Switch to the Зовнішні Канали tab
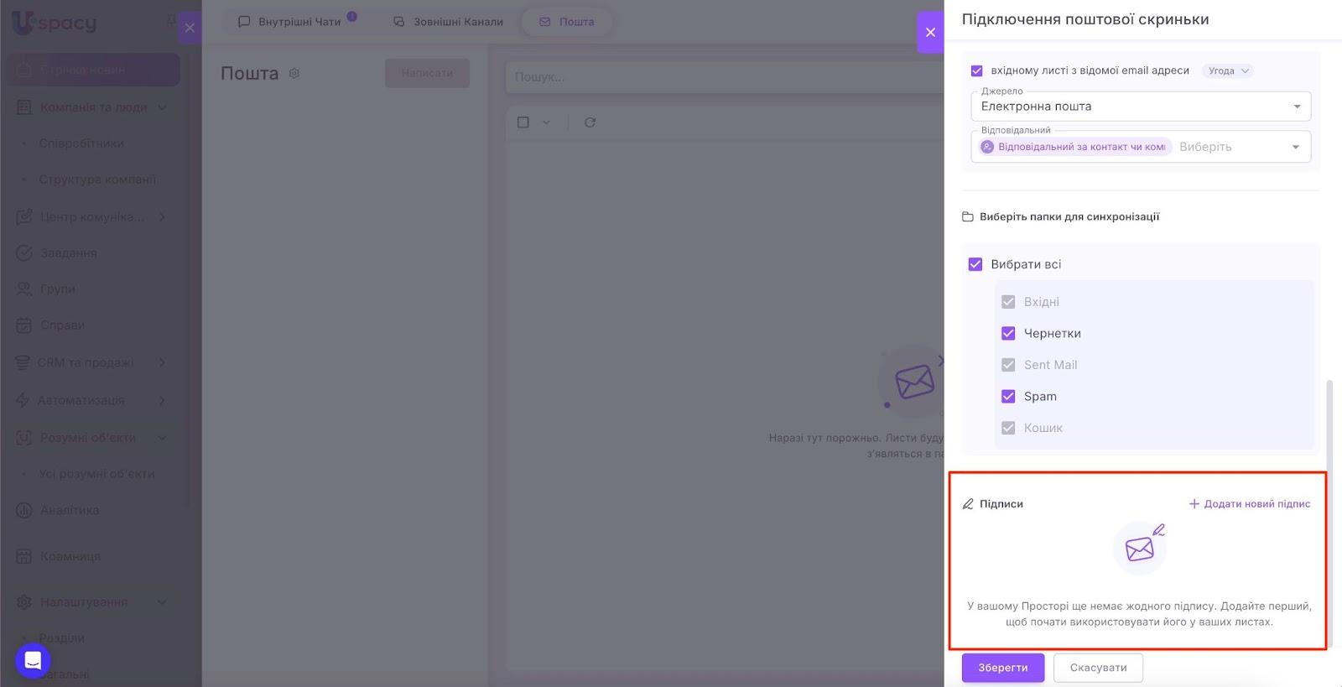The height and width of the screenshot is (687, 1342). [449, 22]
